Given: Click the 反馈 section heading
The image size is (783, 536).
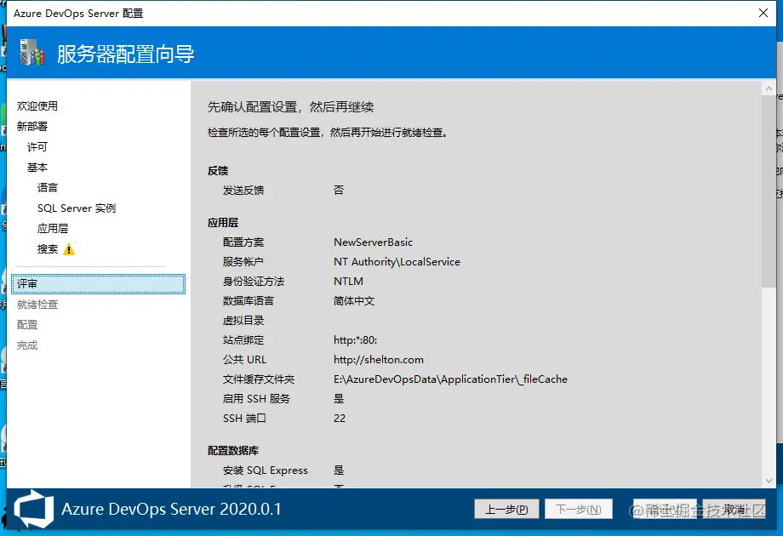Looking at the screenshot, I should coord(218,171).
